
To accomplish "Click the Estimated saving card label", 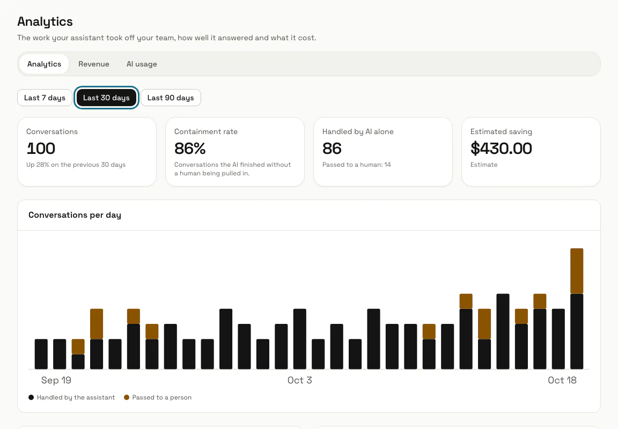I will coord(501,131).
